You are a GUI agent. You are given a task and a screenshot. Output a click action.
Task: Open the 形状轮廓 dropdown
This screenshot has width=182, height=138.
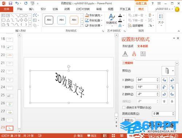click(x=94, y=20)
